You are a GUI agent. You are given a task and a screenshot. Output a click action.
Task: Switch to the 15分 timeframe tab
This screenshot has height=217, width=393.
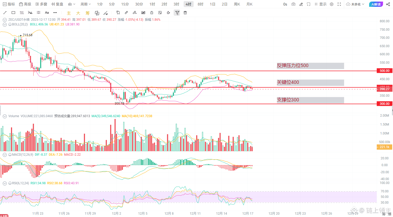click(x=125, y=4)
